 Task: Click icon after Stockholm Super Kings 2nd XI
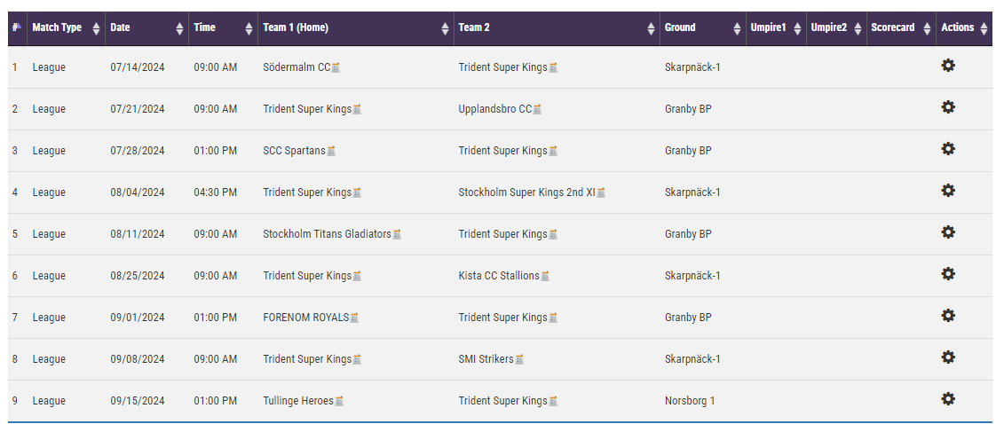point(601,193)
